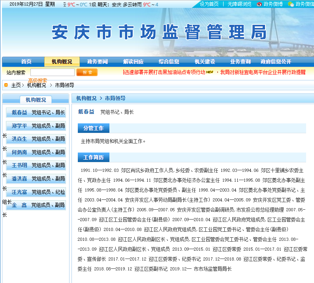This screenshot has width=314, height=283.
Task: Click the 分管工作 section heading
Action: tap(94, 128)
